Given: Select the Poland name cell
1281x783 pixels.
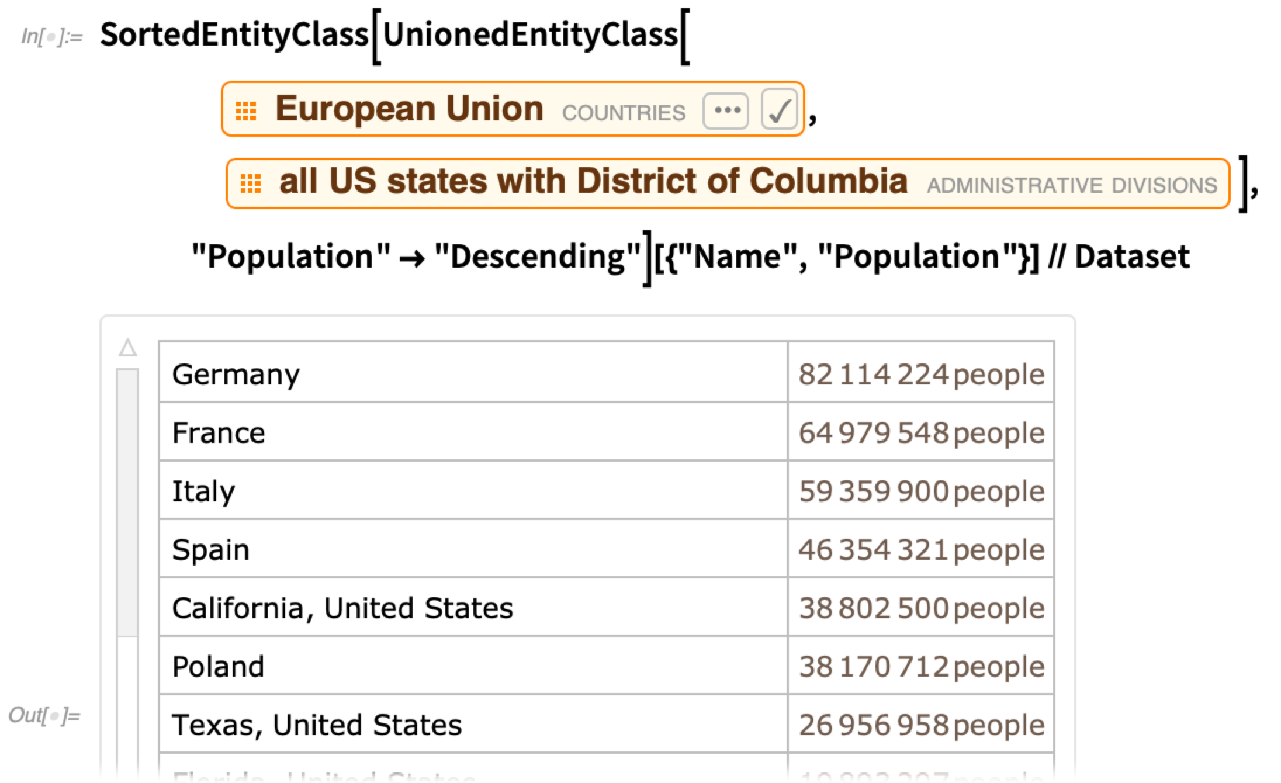Looking at the screenshot, I should [218, 666].
